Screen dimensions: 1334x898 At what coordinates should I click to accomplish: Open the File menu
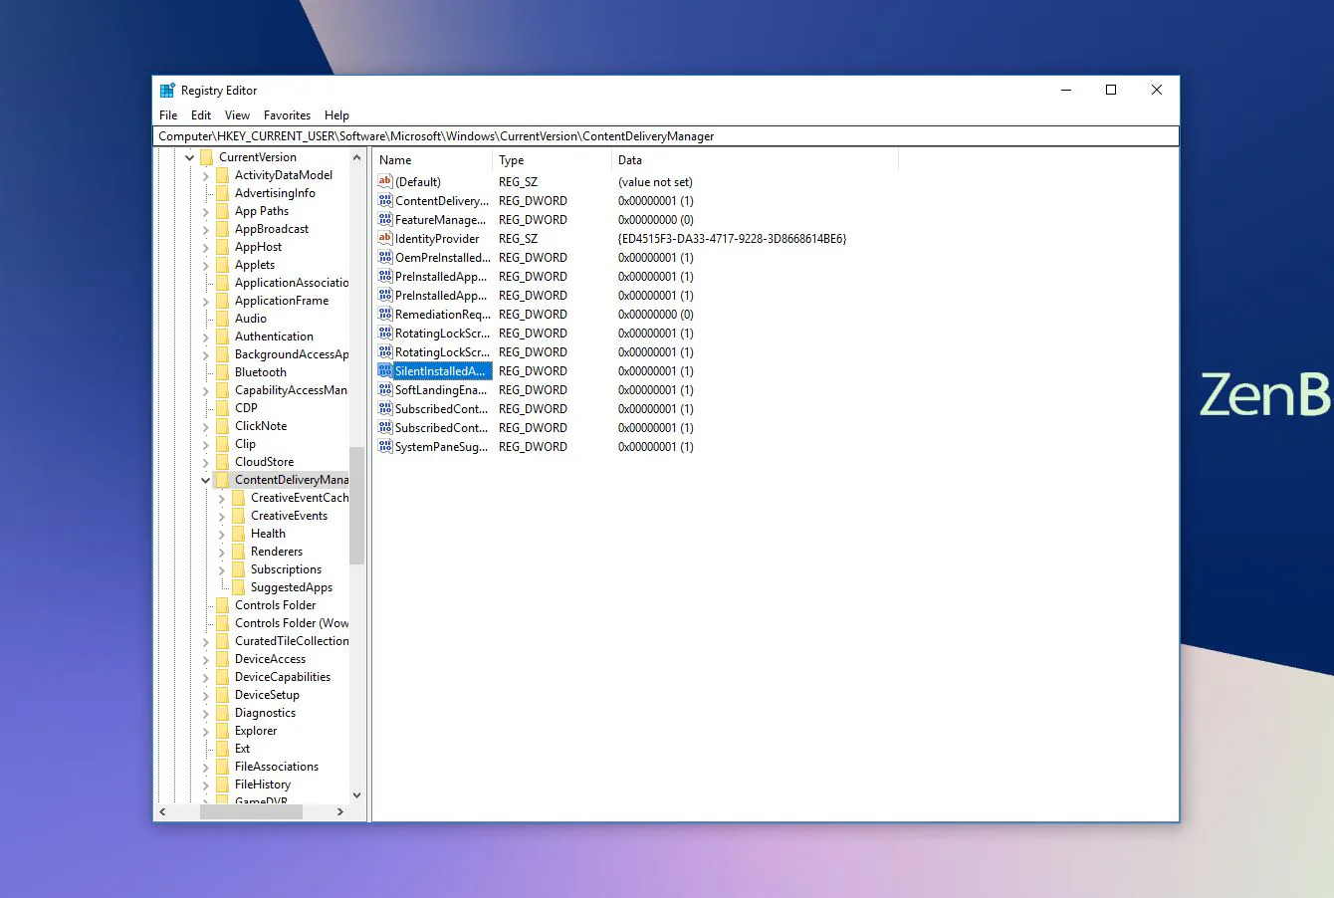tap(168, 115)
